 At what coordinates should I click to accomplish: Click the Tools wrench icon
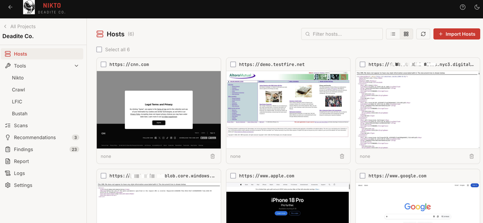coord(8,66)
